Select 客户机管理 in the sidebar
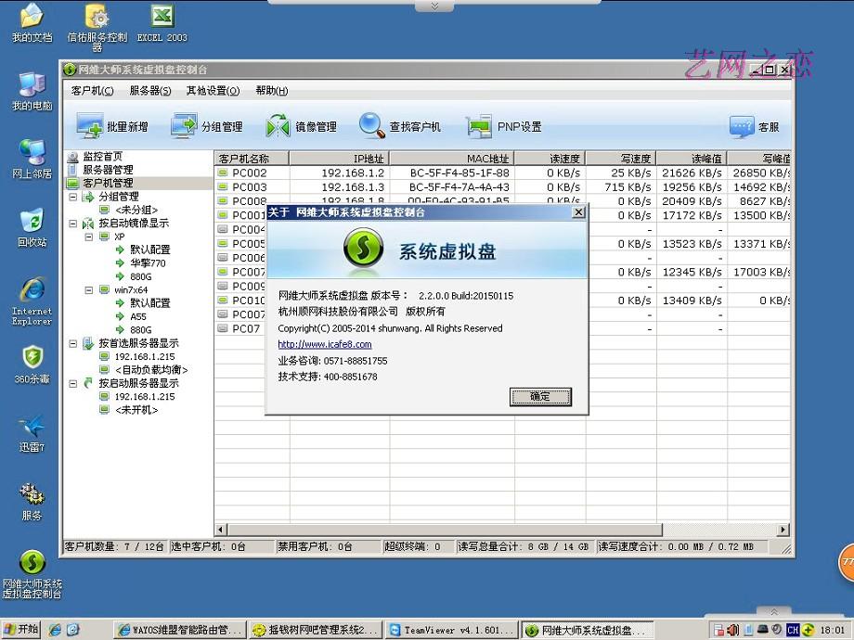854x640 pixels. [x=108, y=183]
